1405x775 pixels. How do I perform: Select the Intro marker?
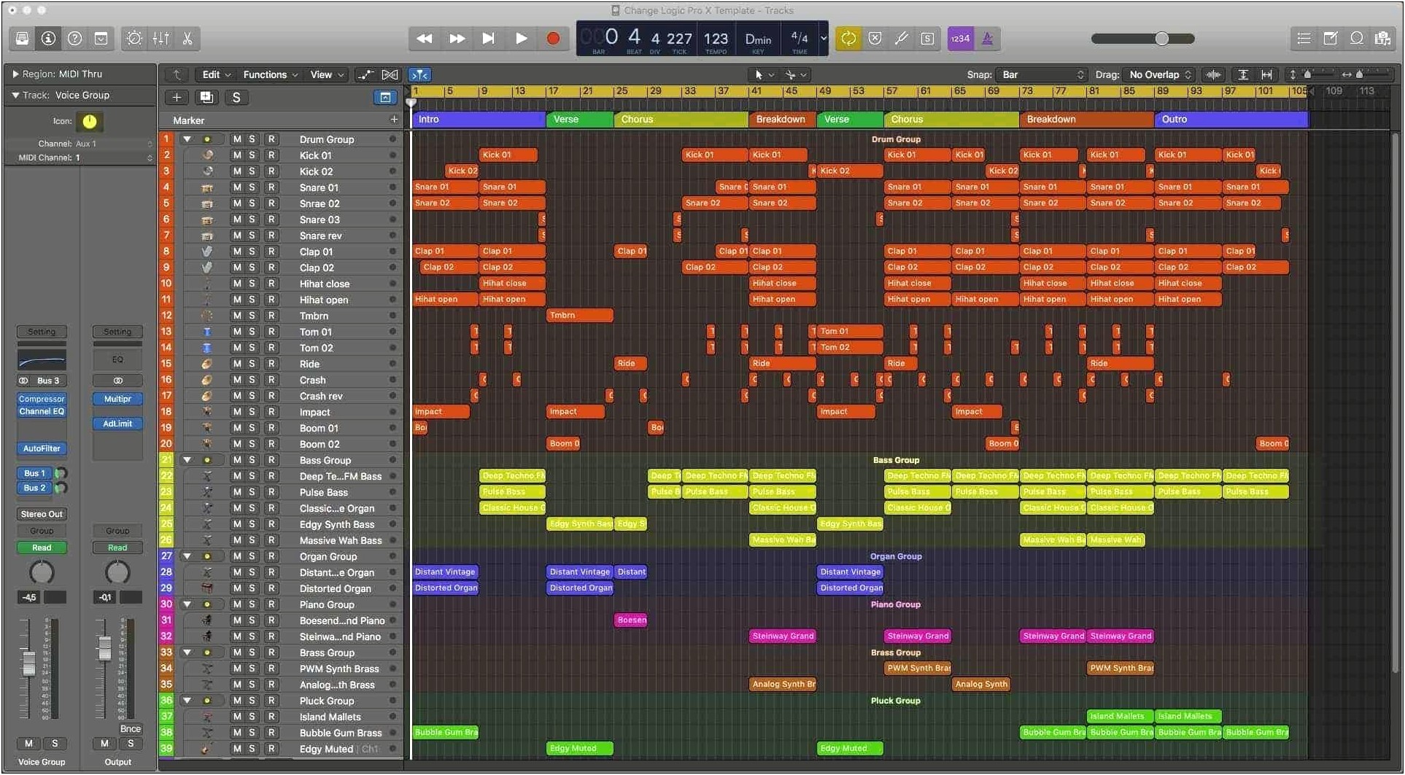coord(479,120)
